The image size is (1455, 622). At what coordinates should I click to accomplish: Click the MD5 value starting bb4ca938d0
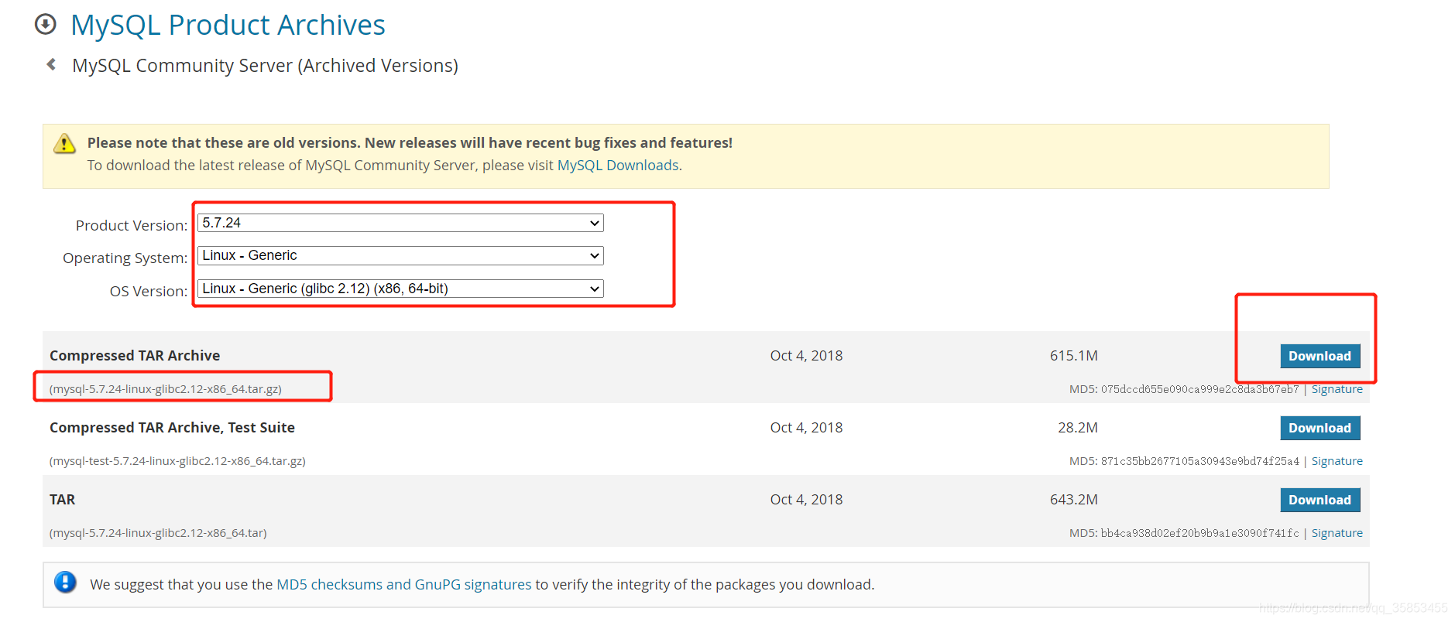pyautogui.click(x=1199, y=533)
